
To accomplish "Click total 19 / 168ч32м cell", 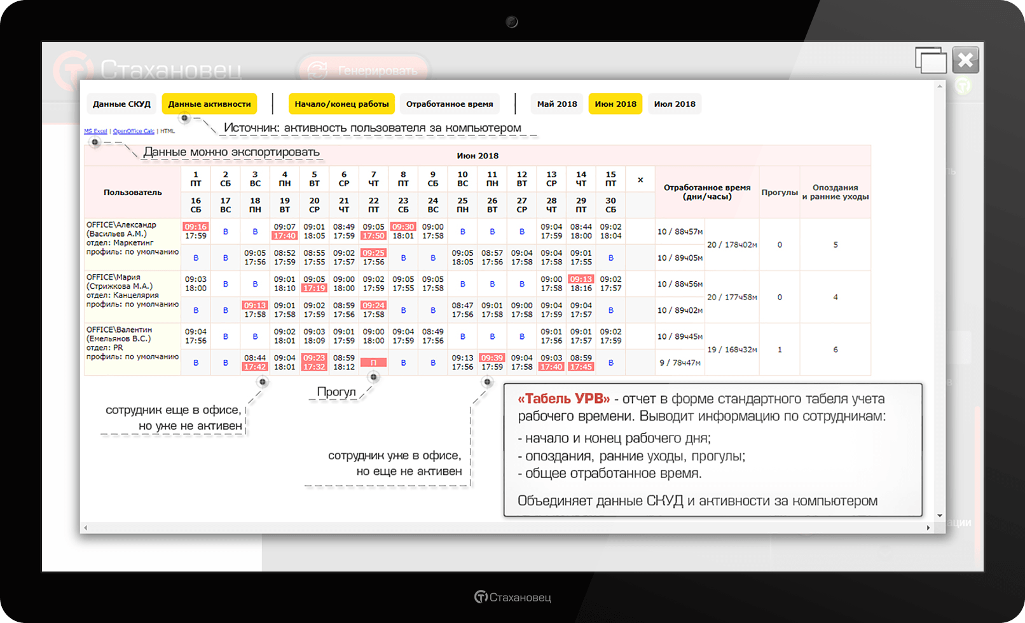I will [x=733, y=350].
